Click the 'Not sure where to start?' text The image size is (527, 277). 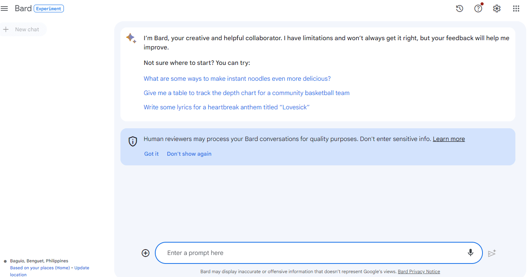point(197,63)
